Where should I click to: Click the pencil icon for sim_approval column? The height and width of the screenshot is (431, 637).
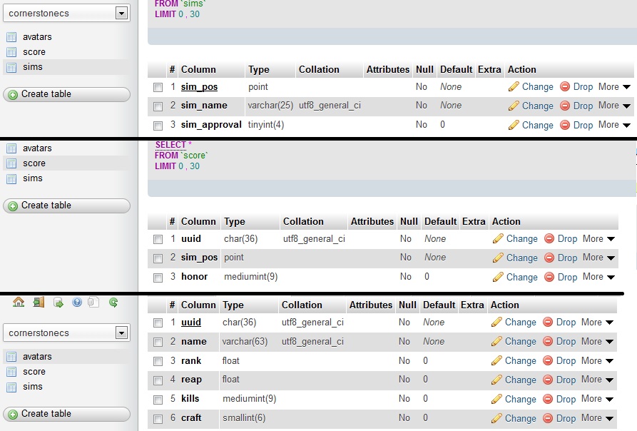tap(514, 125)
